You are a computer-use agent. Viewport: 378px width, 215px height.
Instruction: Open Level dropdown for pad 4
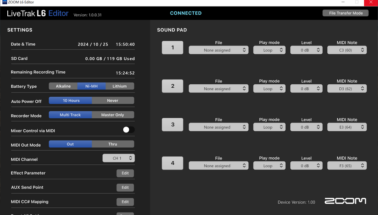click(x=306, y=166)
